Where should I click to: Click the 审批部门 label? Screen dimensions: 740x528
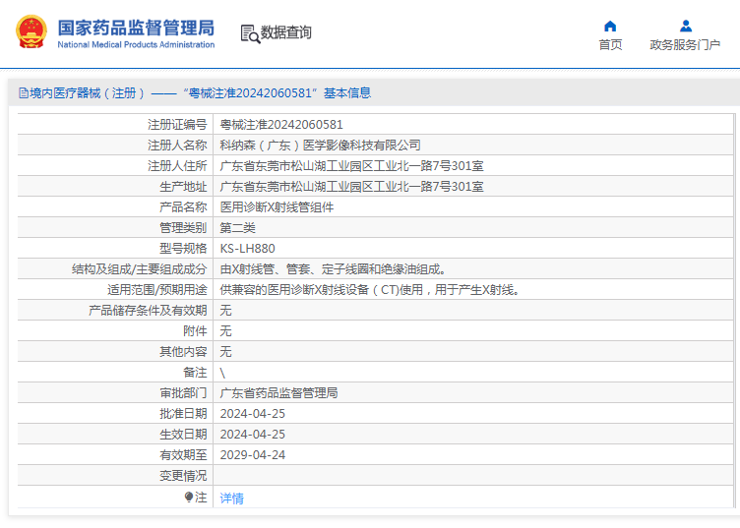(183, 393)
